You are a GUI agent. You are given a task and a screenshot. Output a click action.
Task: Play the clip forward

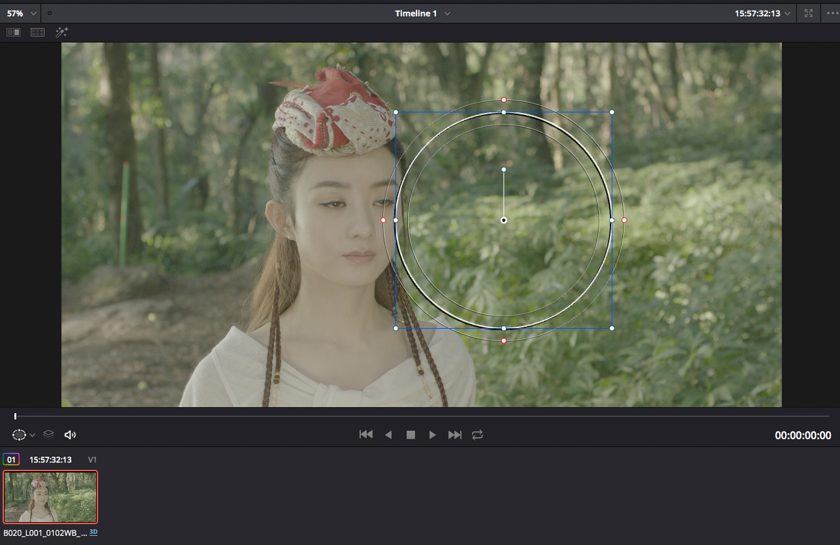432,435
